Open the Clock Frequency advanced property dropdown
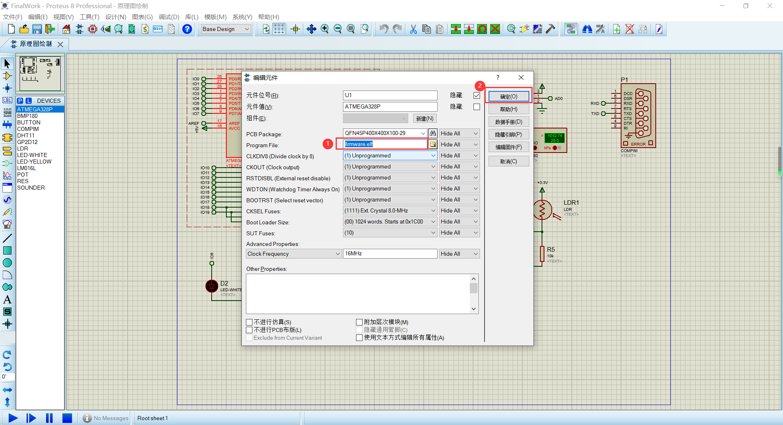The width and height of the screenshot is (783, 425). [x=294, y=254]
